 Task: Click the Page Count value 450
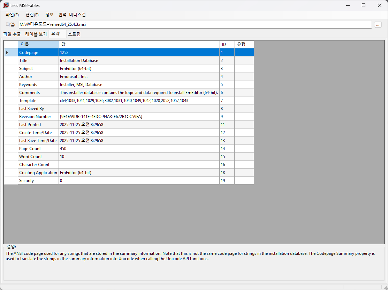[x=139, y=148]
